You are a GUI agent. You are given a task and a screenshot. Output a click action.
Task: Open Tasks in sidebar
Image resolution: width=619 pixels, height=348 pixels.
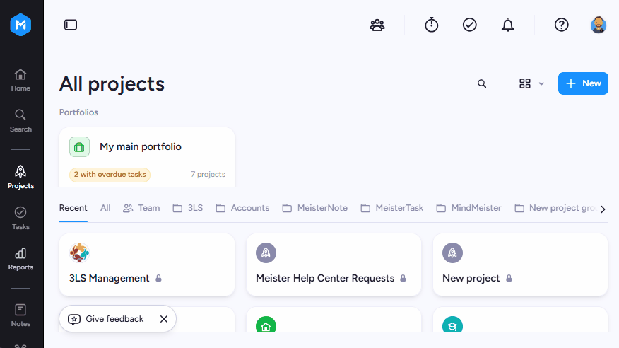20,218
